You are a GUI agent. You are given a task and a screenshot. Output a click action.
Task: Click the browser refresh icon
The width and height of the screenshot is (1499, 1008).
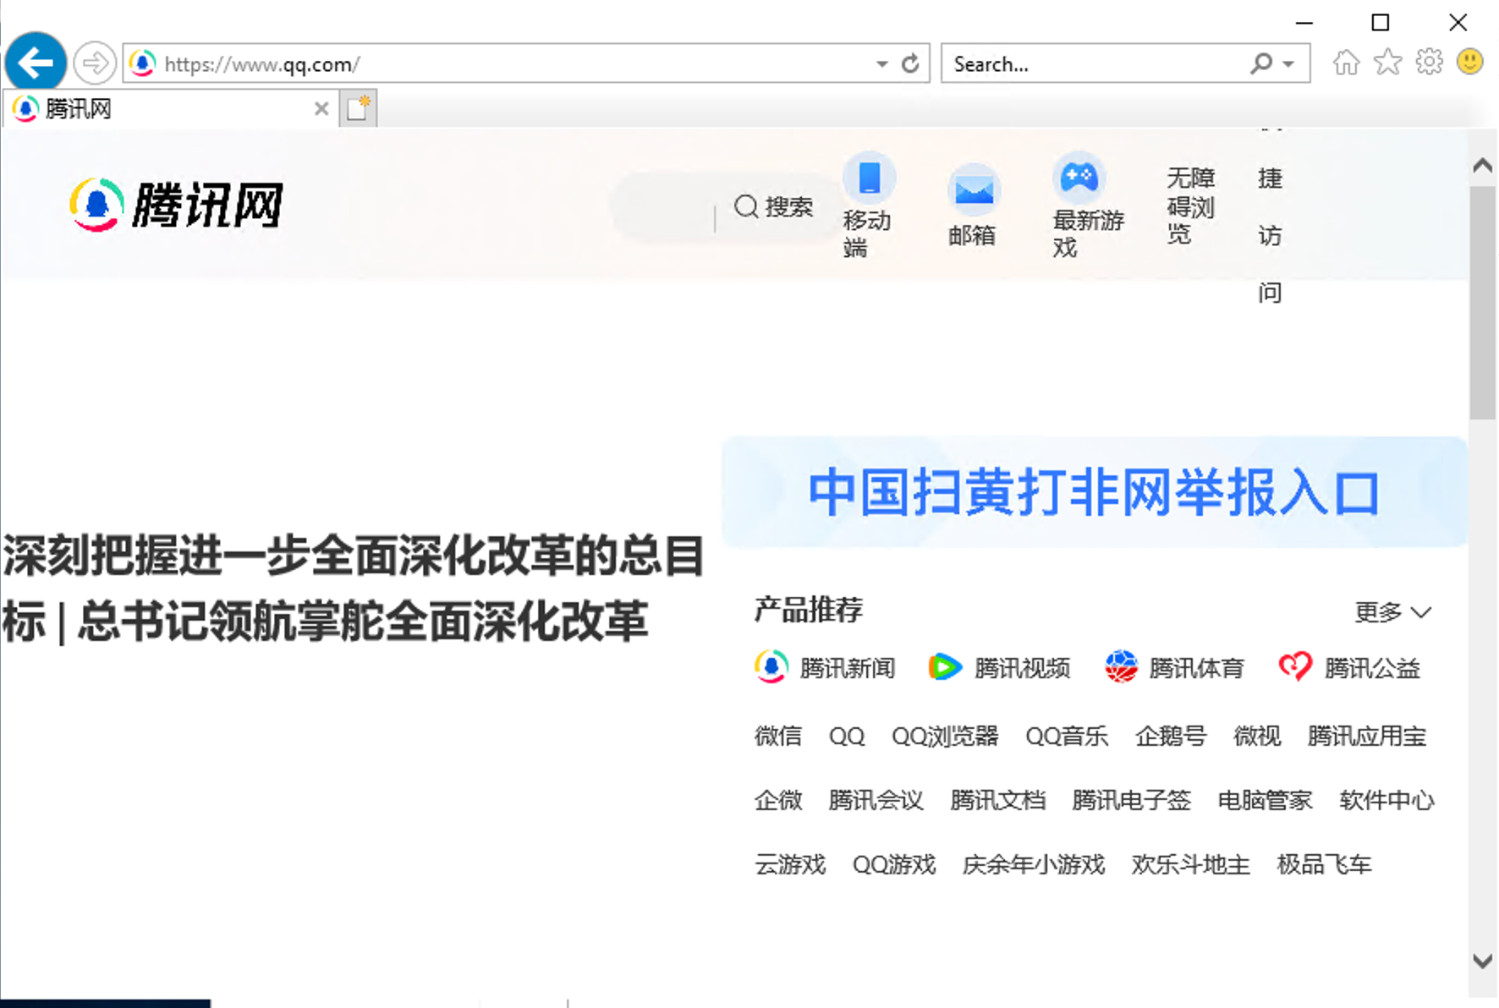[x=910, y=63]
